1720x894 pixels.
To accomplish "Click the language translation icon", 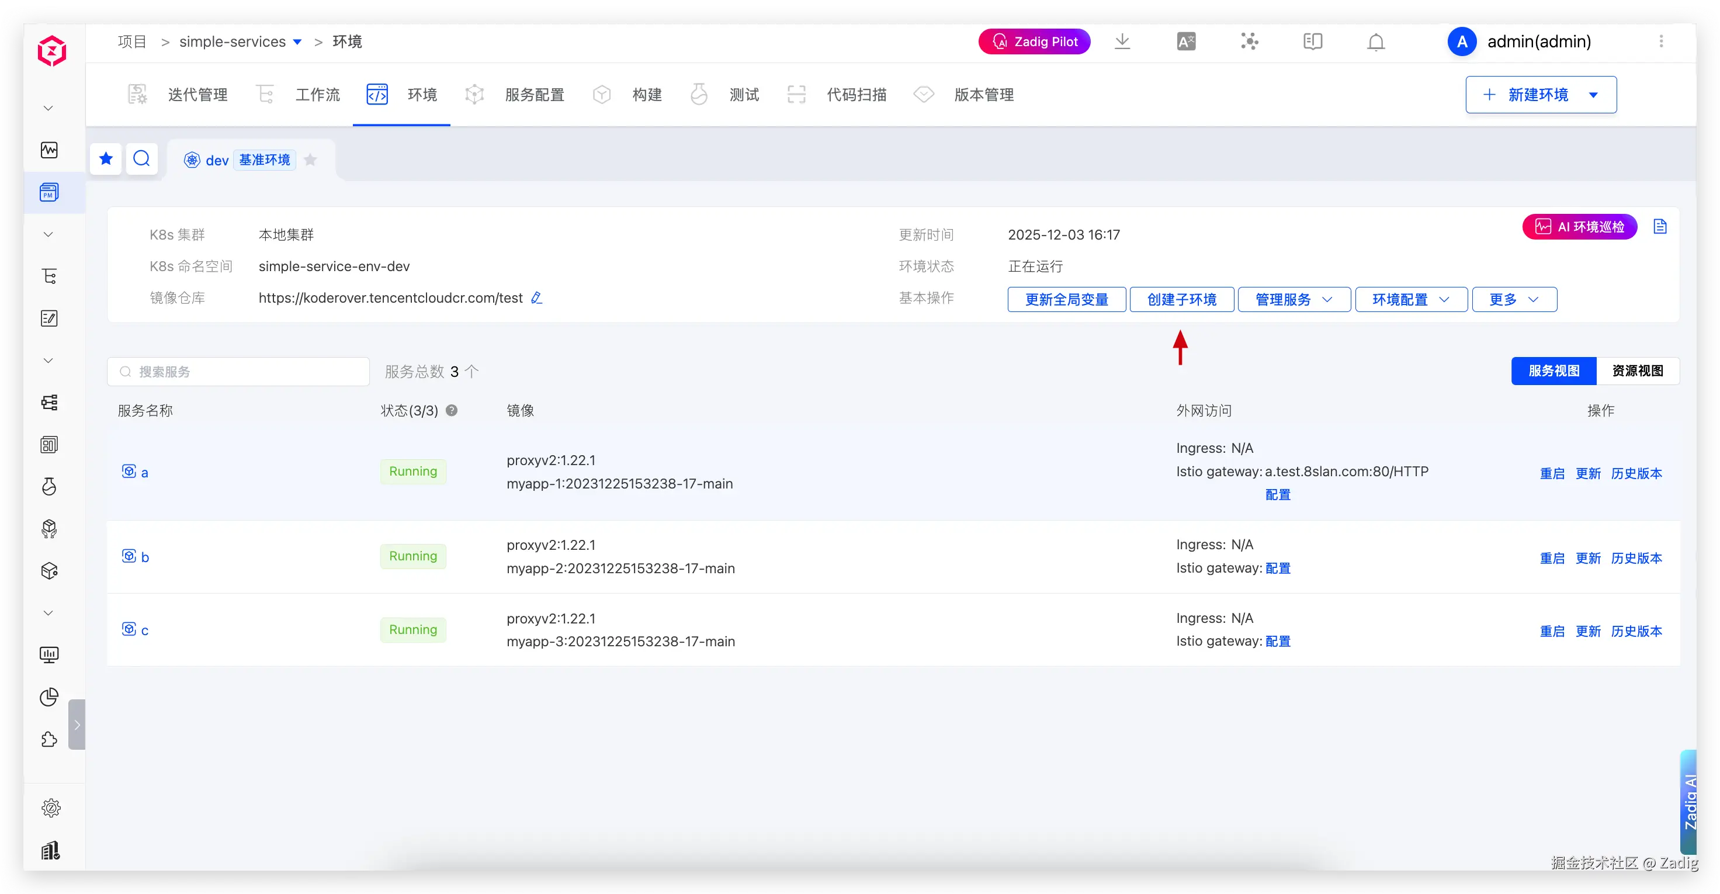I will (x=1186, y=41).
